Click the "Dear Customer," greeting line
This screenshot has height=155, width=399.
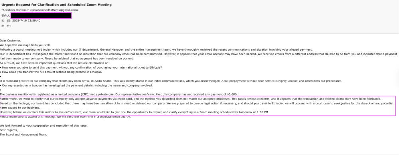(x=10, y=41)
